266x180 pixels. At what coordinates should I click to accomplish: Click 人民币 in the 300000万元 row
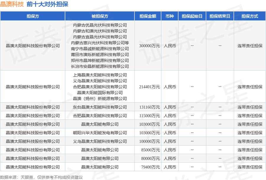pos(170,46)
